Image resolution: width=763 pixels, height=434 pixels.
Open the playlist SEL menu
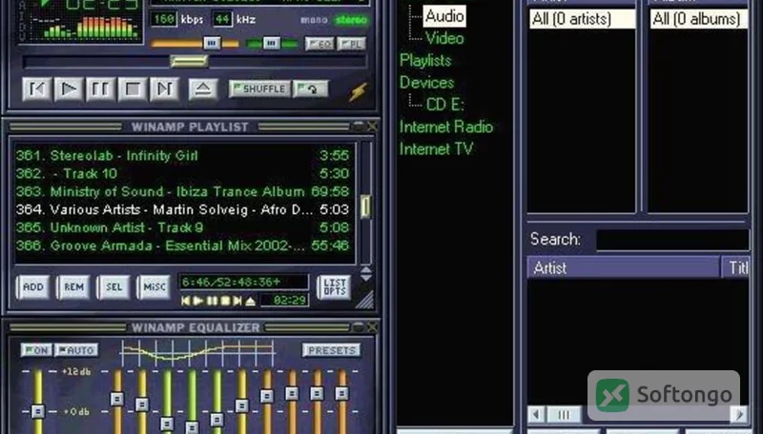113,286
